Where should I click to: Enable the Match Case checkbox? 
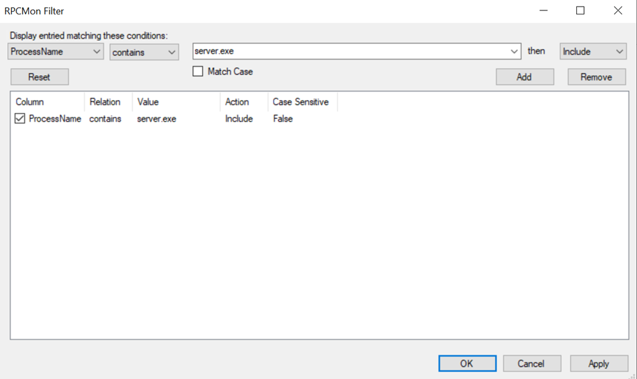(198, 72)
